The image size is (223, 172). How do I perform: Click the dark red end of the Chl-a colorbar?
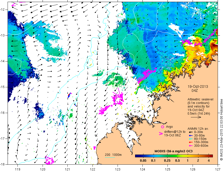(x=211, y=156)
